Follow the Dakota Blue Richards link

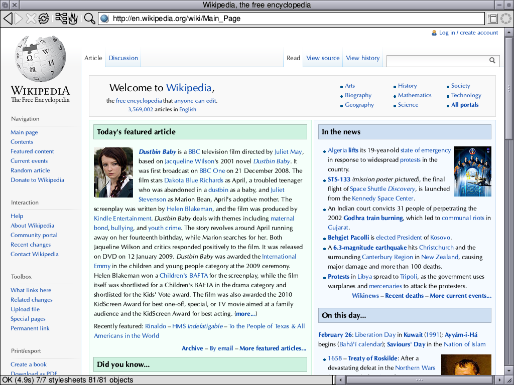pos(194,180)
